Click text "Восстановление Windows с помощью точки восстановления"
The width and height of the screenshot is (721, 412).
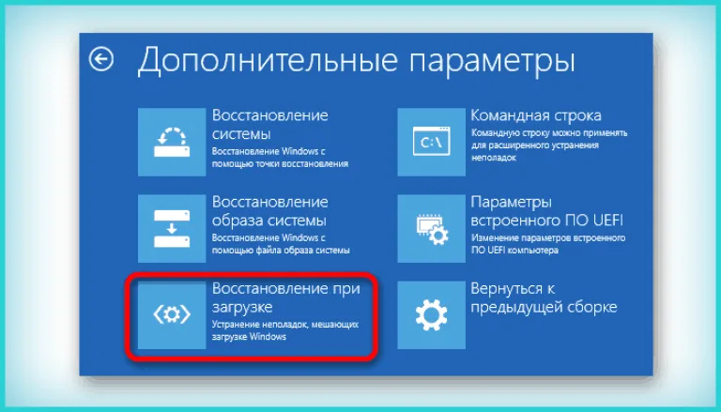pyautogui.click(x=280, y=158)
